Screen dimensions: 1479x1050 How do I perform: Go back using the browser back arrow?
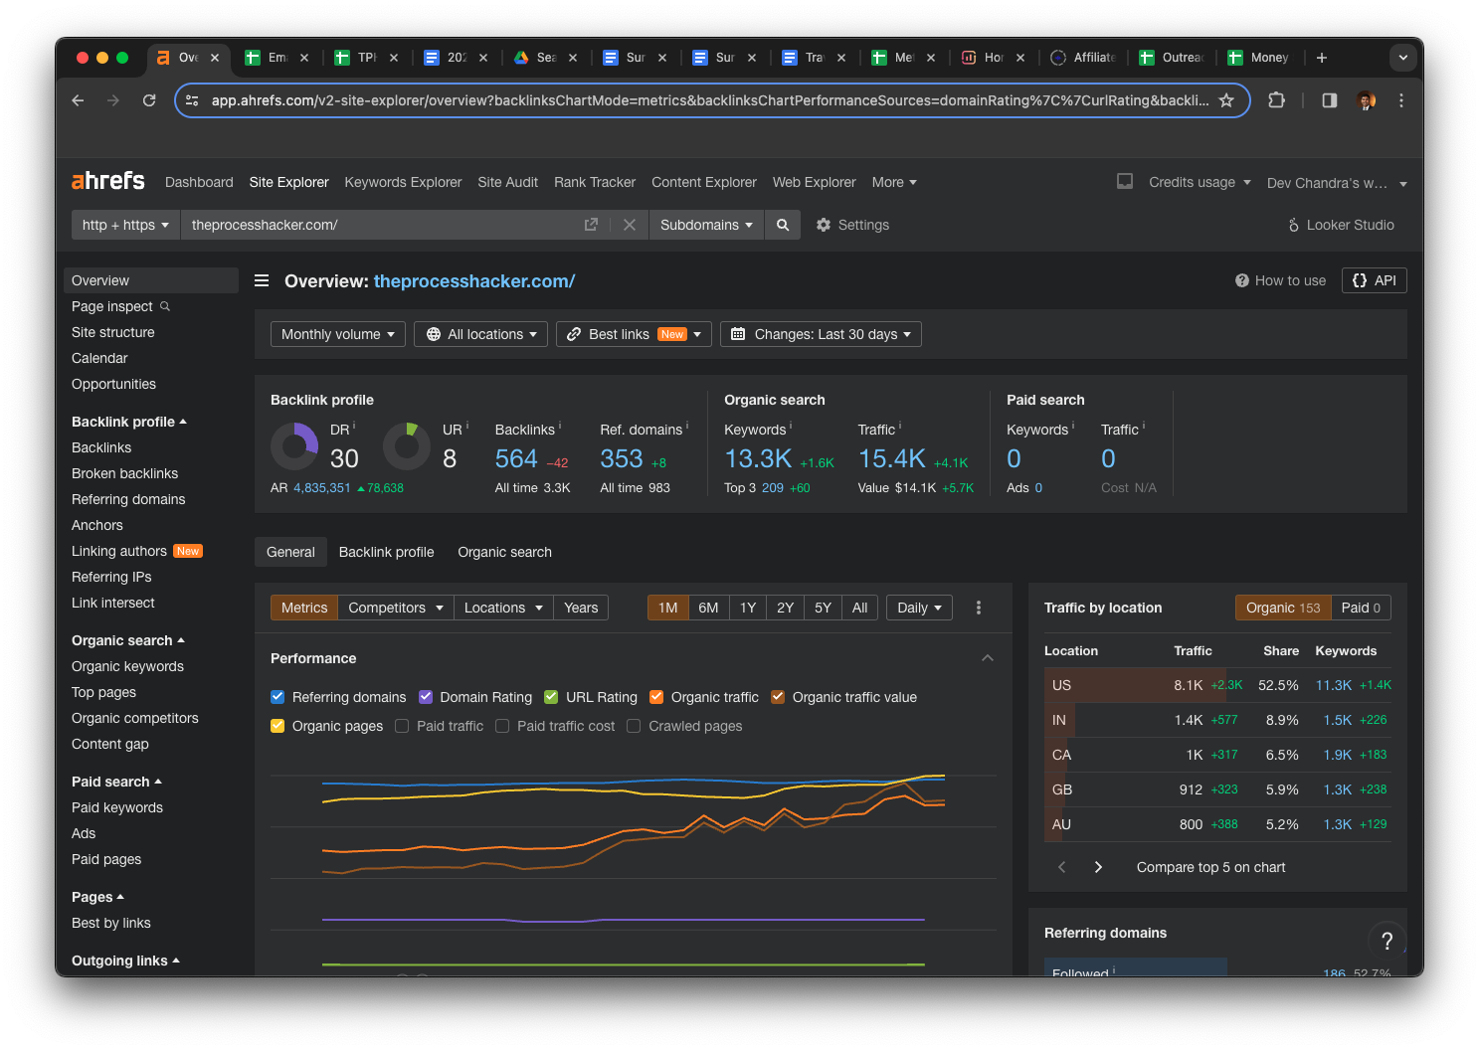[x=78, y=100]
